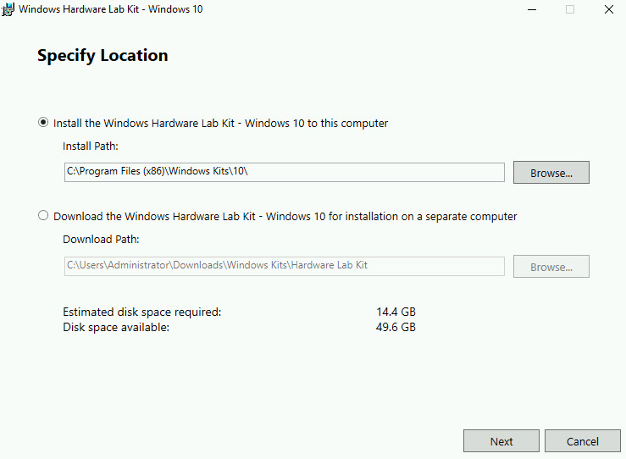Close the setup window
The image size is (626, 459).
(609, 9)
